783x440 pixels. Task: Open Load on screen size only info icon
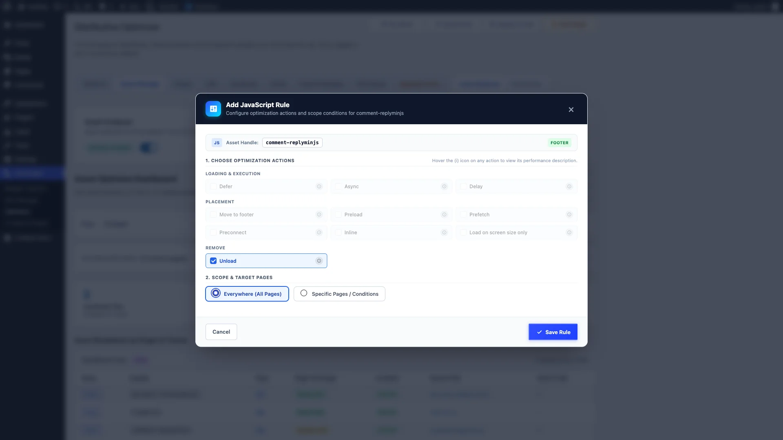tap(569, 233)
